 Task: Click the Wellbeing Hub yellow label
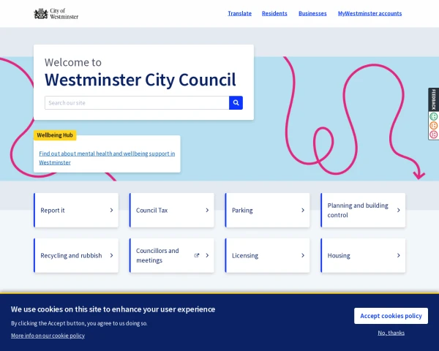click(x=55, y=135)
